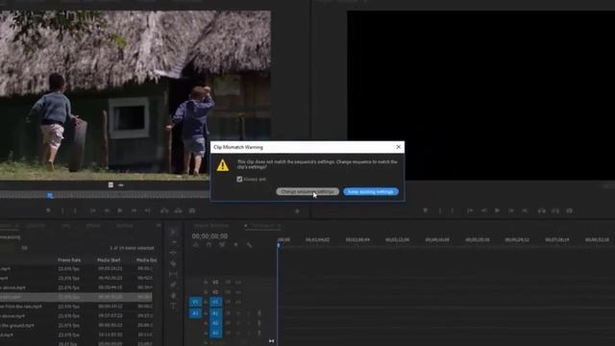Step back one frame in Program monitor

pos(484,210)
